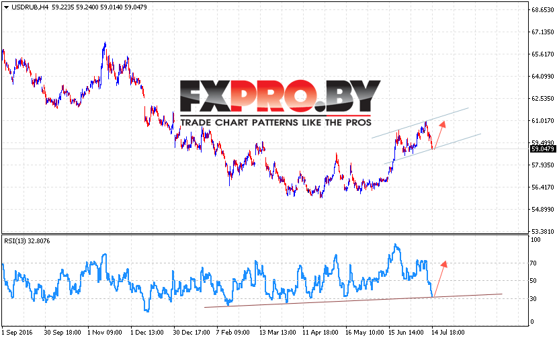Click the 30 Dec 17:00 time label
This screenshot has width=557, height=340.
[191, 333]
